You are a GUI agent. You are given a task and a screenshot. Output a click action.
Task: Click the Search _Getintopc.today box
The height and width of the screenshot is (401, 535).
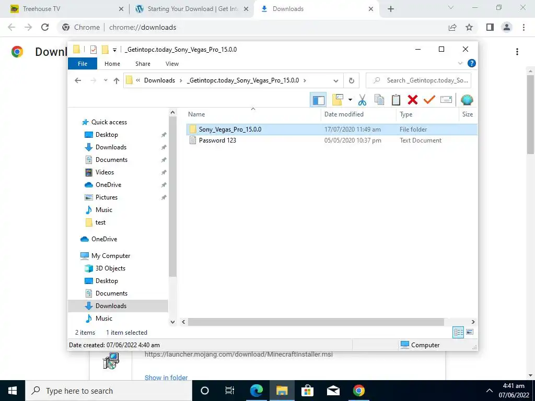pyautogui.click(x=418, y=80)
